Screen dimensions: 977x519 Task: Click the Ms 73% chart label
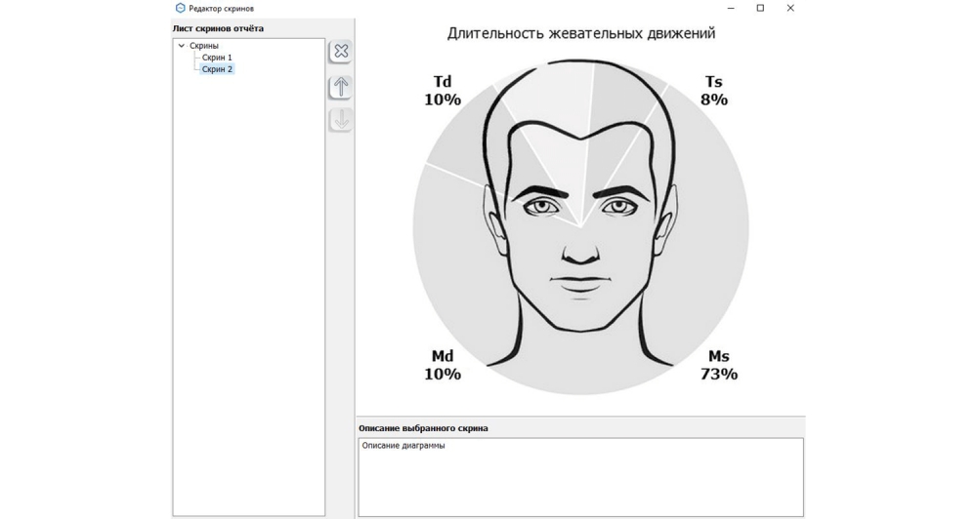click(x=718, y=365)
